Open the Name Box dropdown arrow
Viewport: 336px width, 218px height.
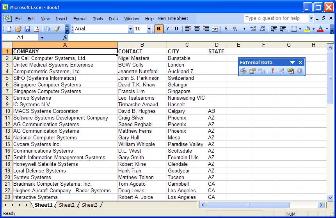coord(42,38)
